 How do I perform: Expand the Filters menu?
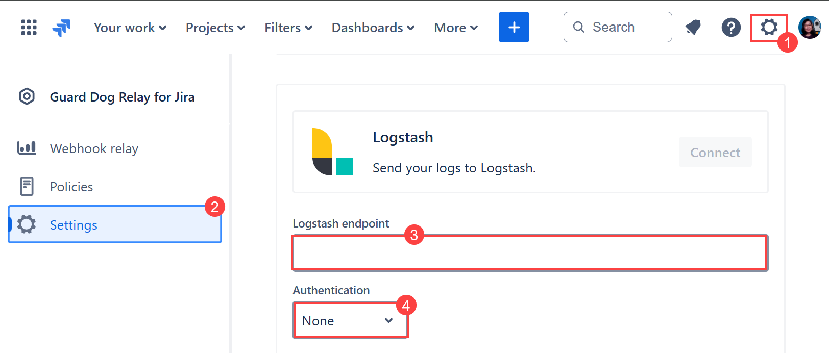click(x=288, y=28)
